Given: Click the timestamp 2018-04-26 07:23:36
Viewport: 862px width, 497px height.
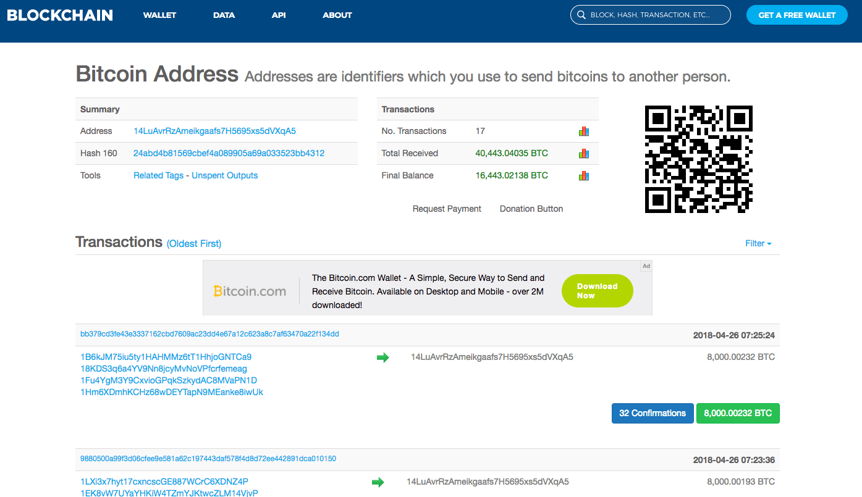Looking at the screenshot, I should pos(734,460).
